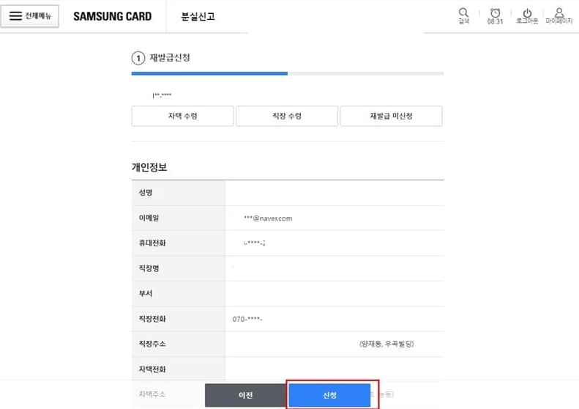
Task: Click the ***@naver.com email value
Action: click(268, 218)
